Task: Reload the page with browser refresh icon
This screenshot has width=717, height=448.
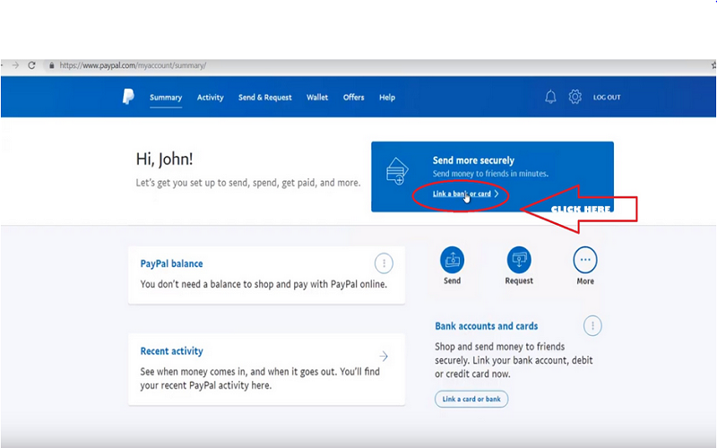Action: (x=31, y=65)
